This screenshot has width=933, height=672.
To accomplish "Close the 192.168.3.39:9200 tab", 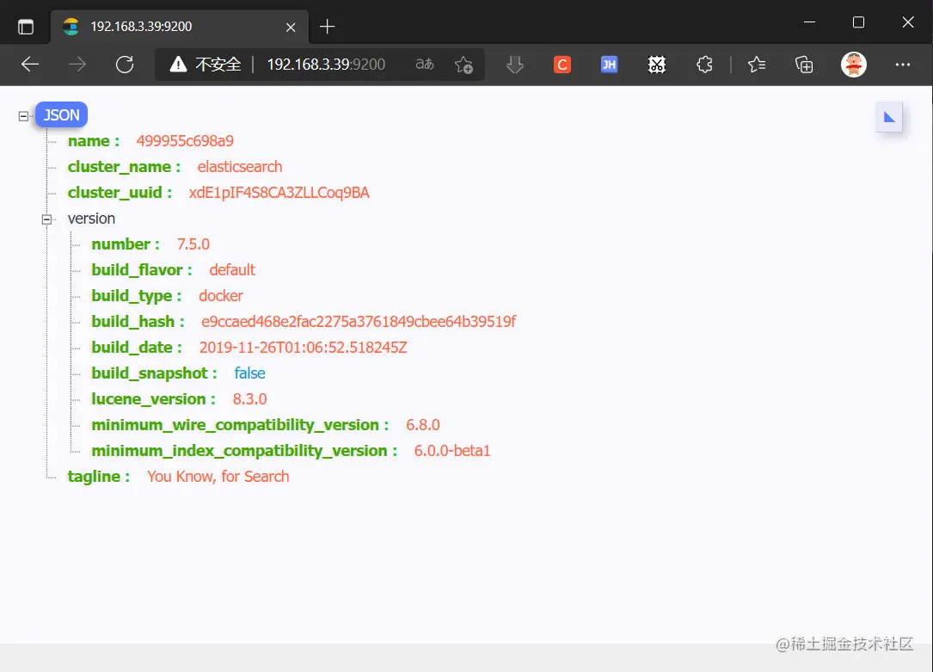I will 291,28.
